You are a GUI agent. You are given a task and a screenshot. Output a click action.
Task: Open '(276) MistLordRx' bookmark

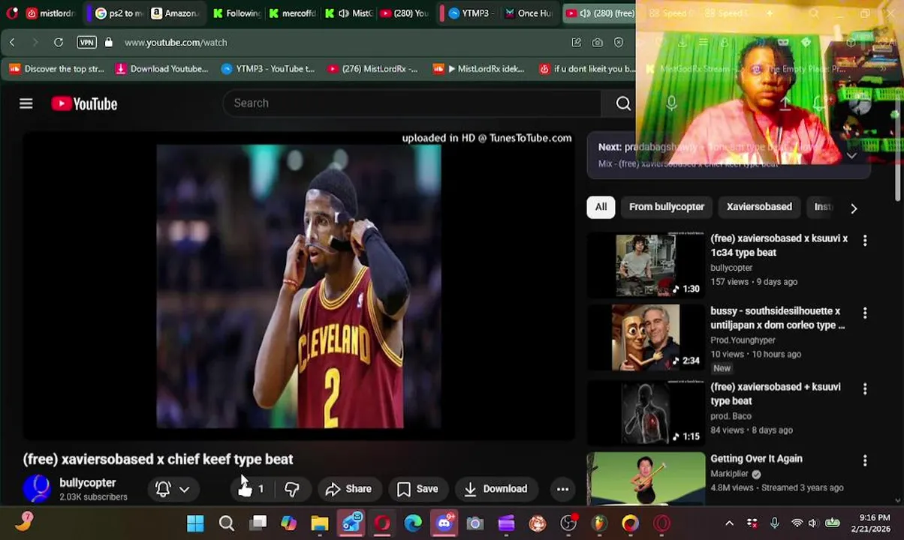(x=373, y=69)
